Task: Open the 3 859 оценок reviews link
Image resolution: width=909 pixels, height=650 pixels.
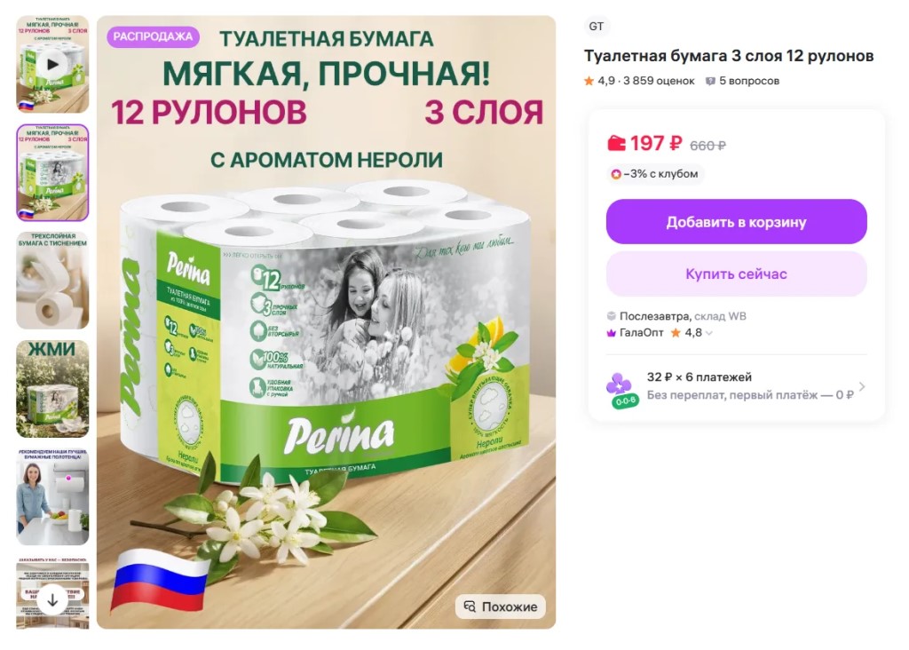Action: pos(659,81)
